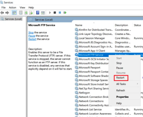Click the Restart Service toolbar icon
The image size is (143, 117).
point(65,13)
